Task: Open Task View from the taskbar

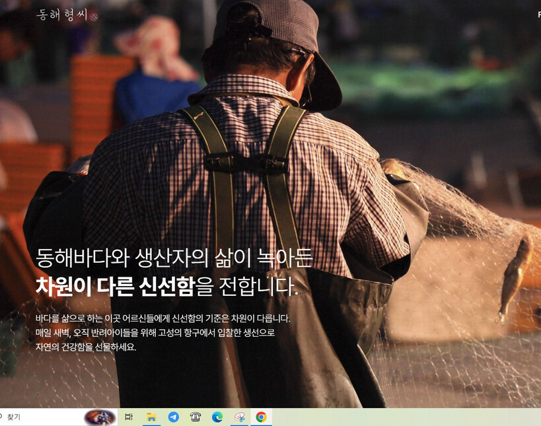Action: pyautogui.click(x=129, y=417)
